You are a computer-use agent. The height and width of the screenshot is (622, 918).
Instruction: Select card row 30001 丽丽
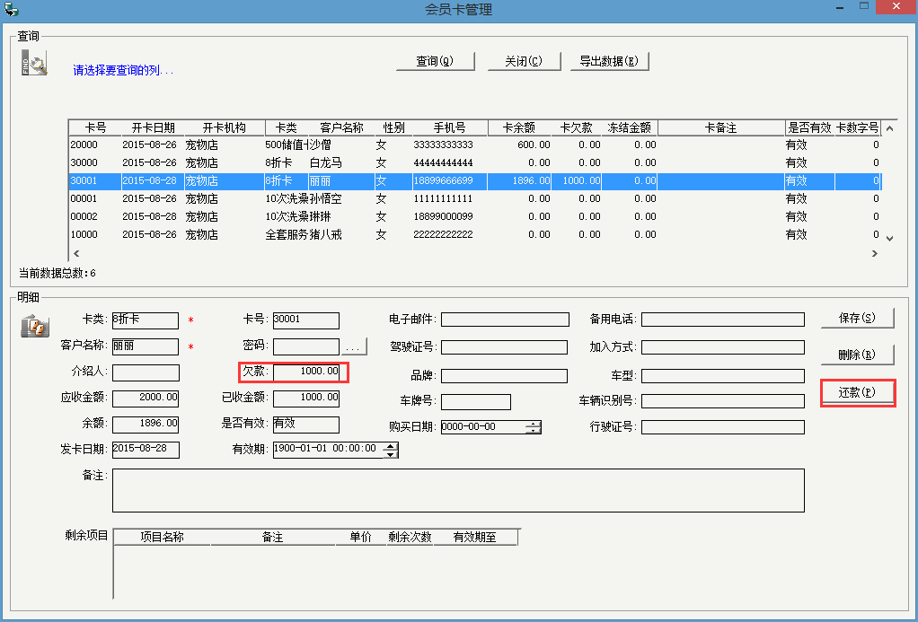[475, 180]
